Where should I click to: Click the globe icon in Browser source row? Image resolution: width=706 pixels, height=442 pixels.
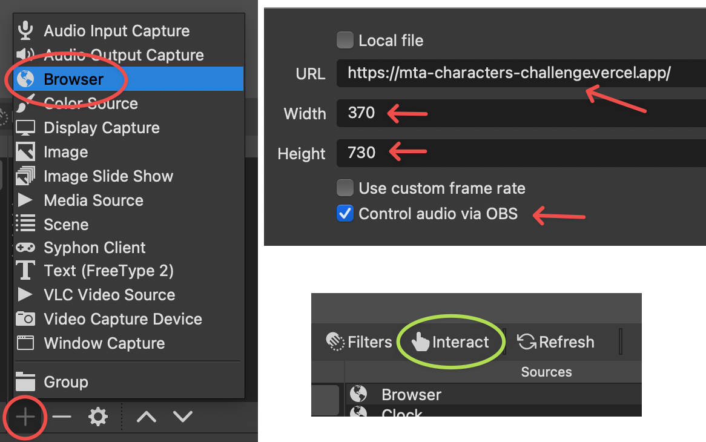tap(358, 394)
